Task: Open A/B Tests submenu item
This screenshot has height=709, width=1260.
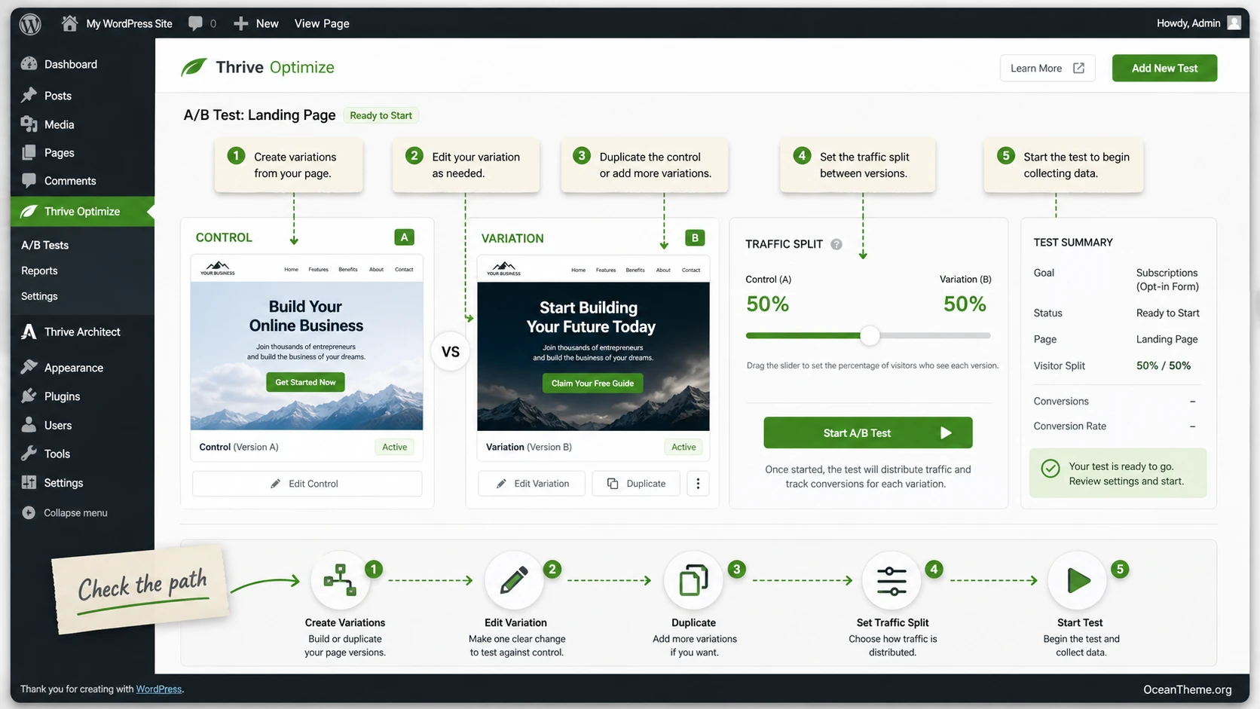Action: click(x=44, y=245)
